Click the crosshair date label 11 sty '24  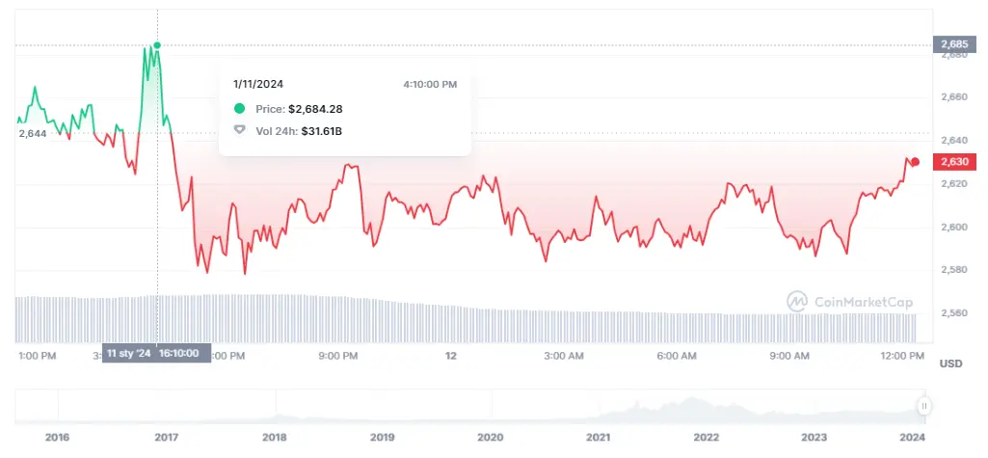[x=129, y=353]
